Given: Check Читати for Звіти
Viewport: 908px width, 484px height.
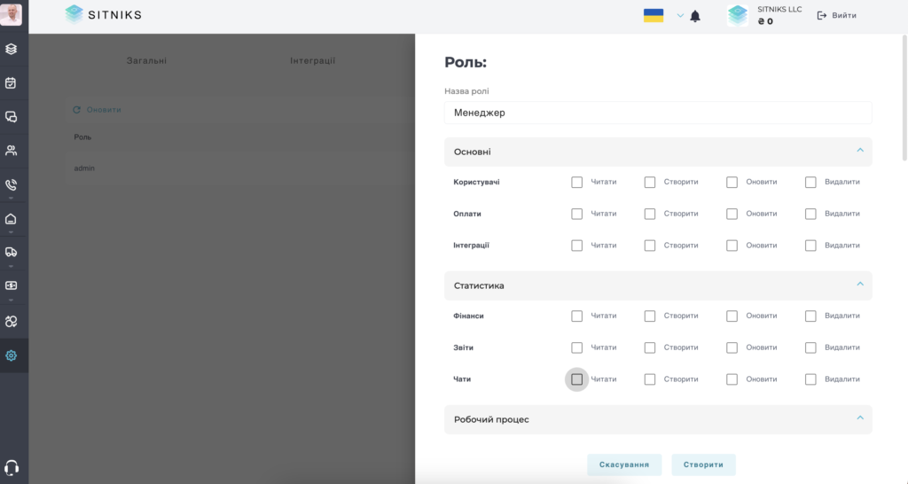Looking at the screenshot, I should coord(576,347).
